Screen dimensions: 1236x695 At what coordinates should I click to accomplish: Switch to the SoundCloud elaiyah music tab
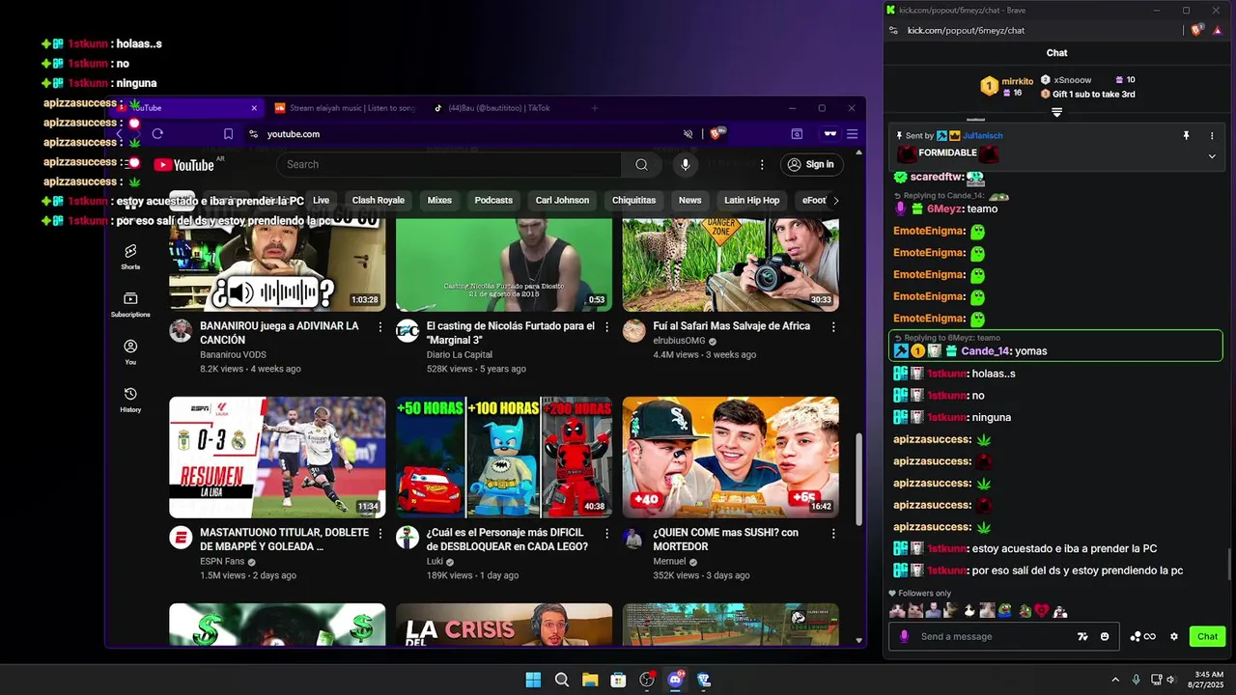[x=345, y=108]
